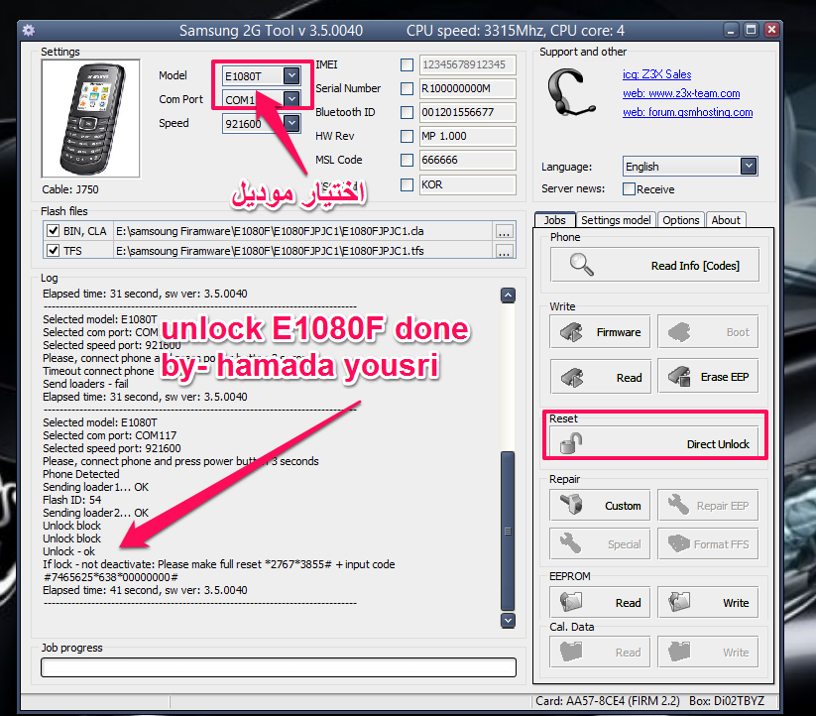Image resolution: width=816 pixels, height=716 pixels.
Task: Click the EEPROM Write icon
Action: [679, 602]
